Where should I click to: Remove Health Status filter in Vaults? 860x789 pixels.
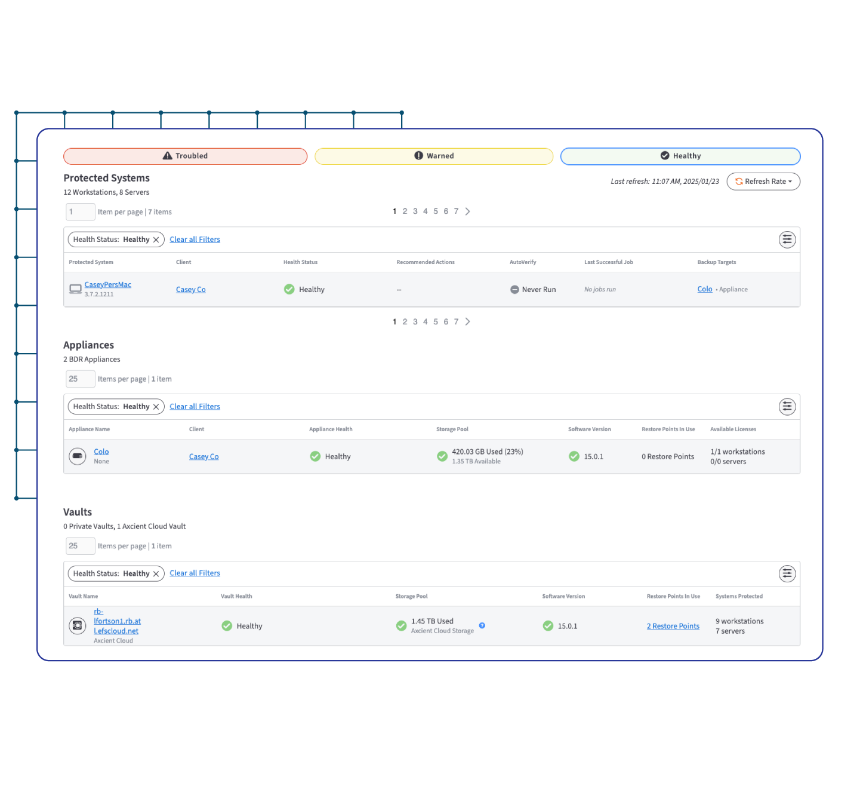pyautogui.click(x=156, y=574)
